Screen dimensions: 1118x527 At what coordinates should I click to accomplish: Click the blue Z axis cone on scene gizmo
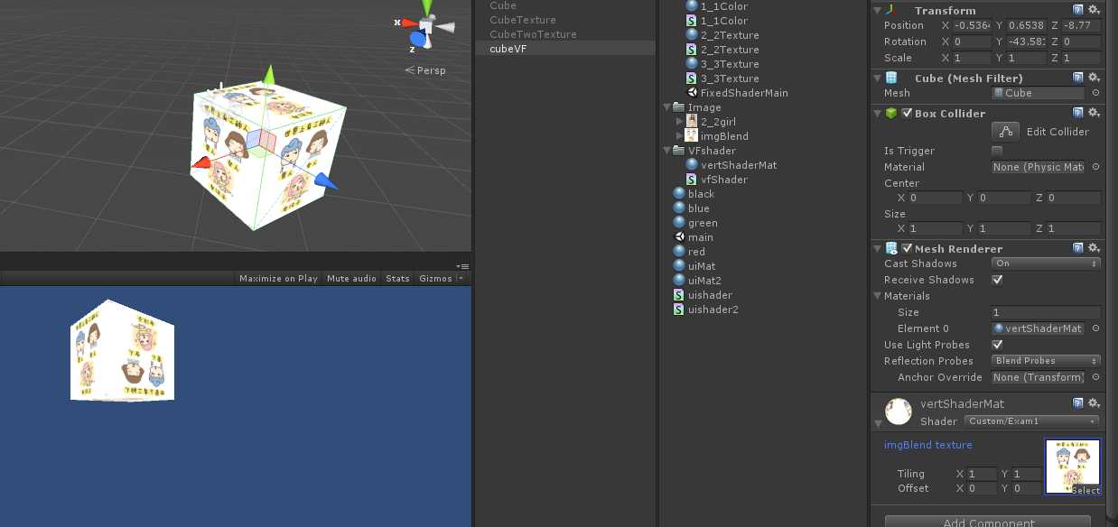pyautogui.click(x=417, y=39)
